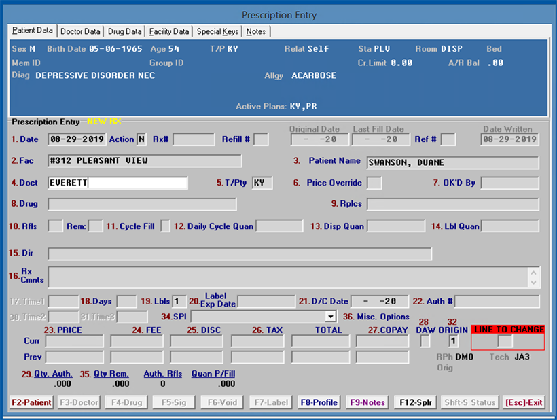Exit using the [Esc]-Exit button
557x420 pixels.
524,402
